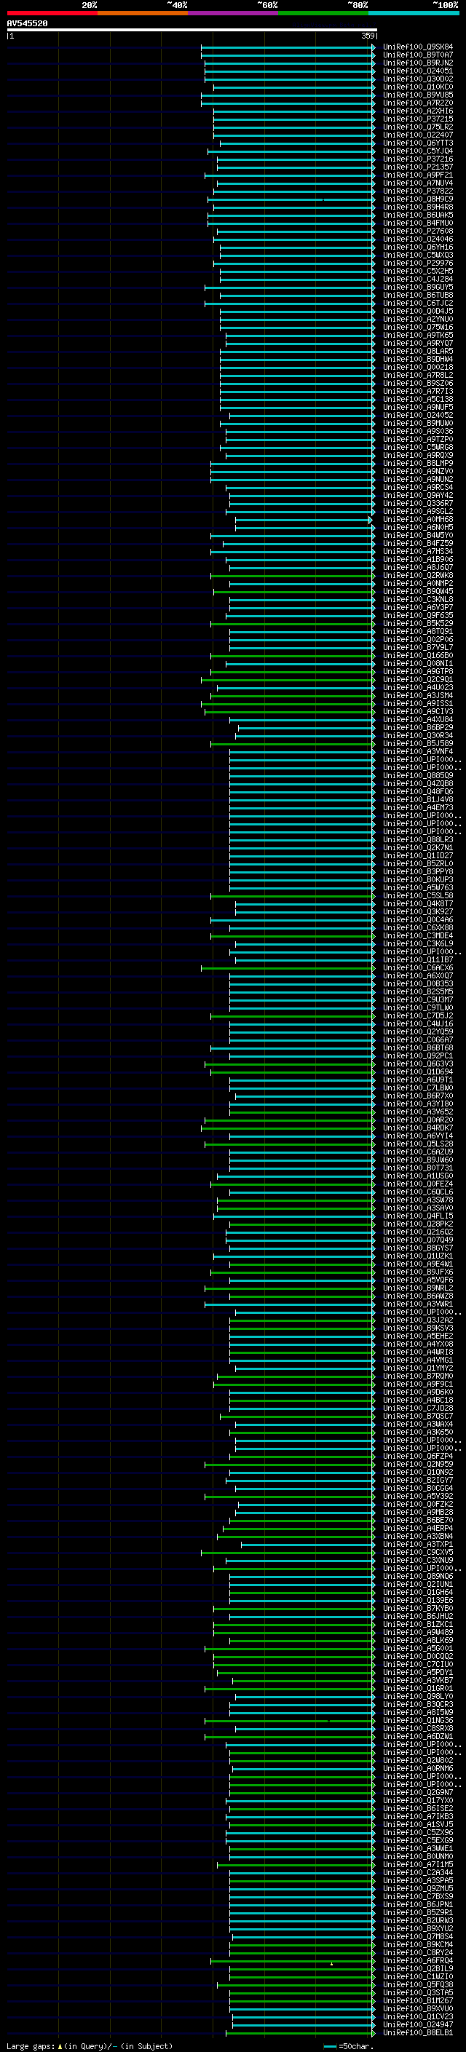Select the UniRef100_A3VNF4 label
This screenshot has height=2052, width=466.
point(418,751)
